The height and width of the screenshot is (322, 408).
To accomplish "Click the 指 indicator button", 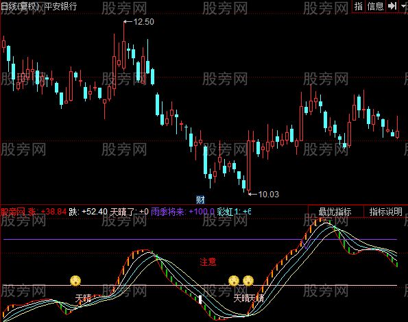I will tap(359, 6).
